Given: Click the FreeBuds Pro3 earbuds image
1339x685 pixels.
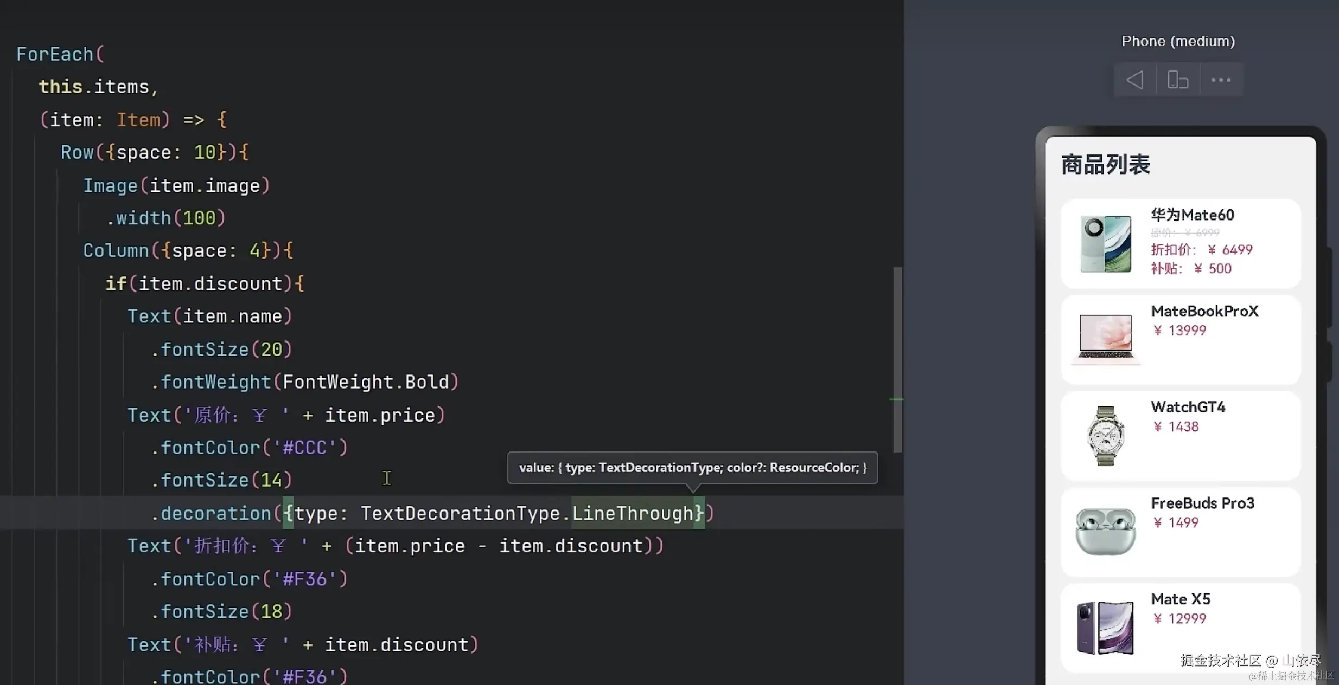Looking at the screenshot, I should click(1106, 531).
